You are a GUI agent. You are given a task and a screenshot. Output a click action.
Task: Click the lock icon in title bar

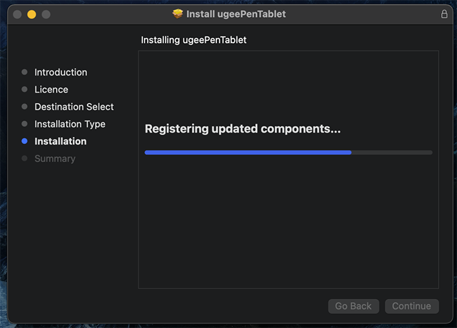444,14
